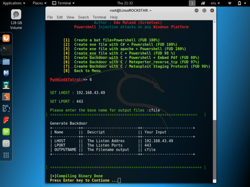This screenshot has width=250, height=187.
Task: Open the Help menu of the terminal
Action: point(114,17)
